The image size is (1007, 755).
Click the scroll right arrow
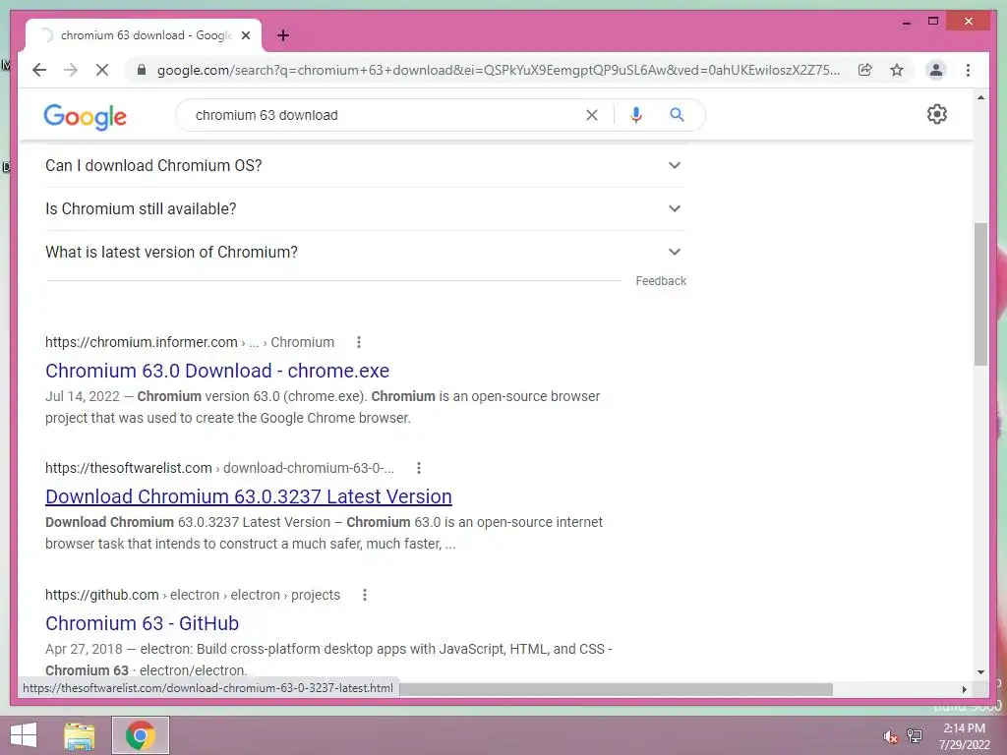[964, 689]
